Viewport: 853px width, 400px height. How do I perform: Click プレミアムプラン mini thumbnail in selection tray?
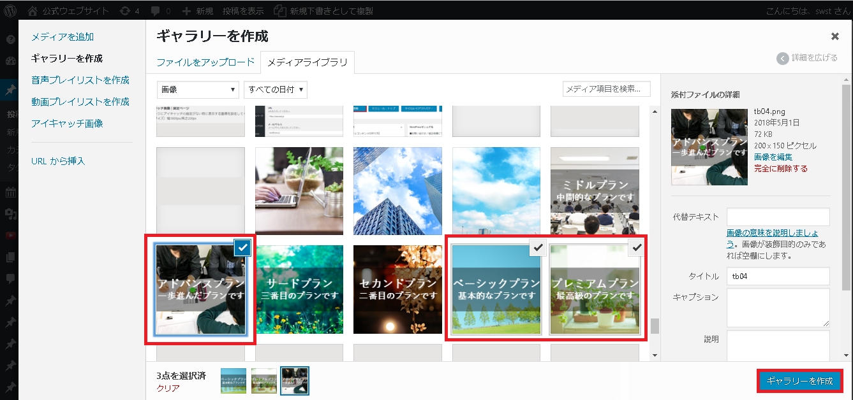263,380
